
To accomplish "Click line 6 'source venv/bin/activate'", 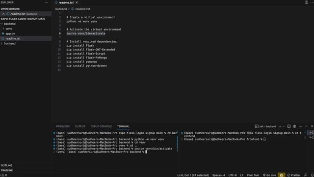I will click(x=86, y=33).
